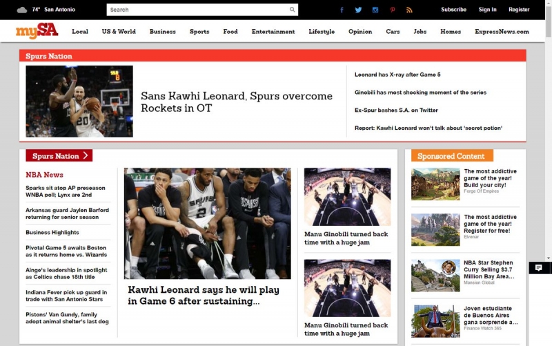Image resolution: width=552 pixels, height=346 pixels.
Task: Open the NBA News heading
Action: (44, 175)
